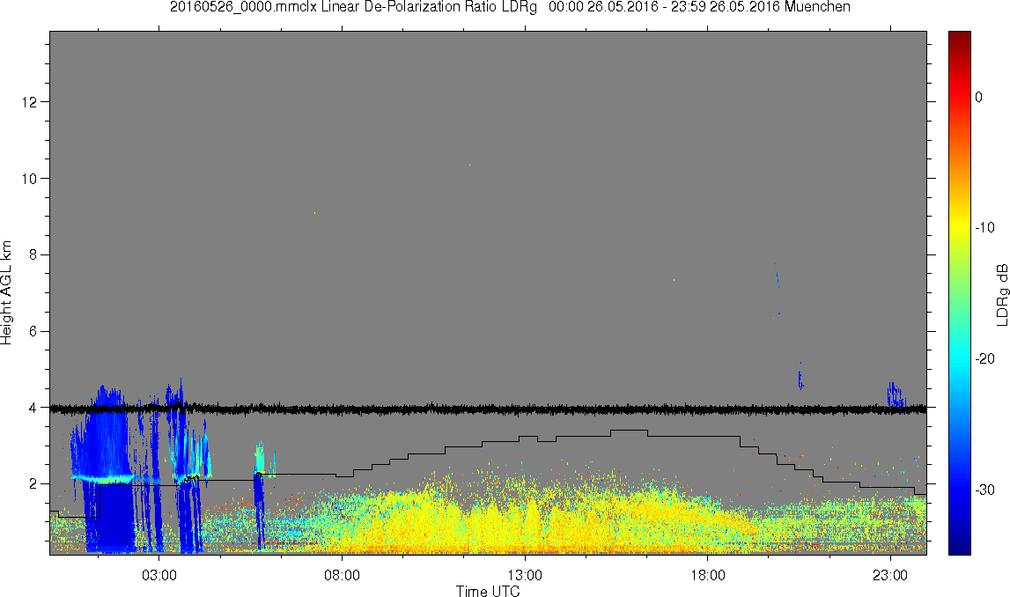The height and width of the screenshot is (597, 1010).
Task: Click the plot title mentioning Muenchen
Action: click(x=510, y=7)
